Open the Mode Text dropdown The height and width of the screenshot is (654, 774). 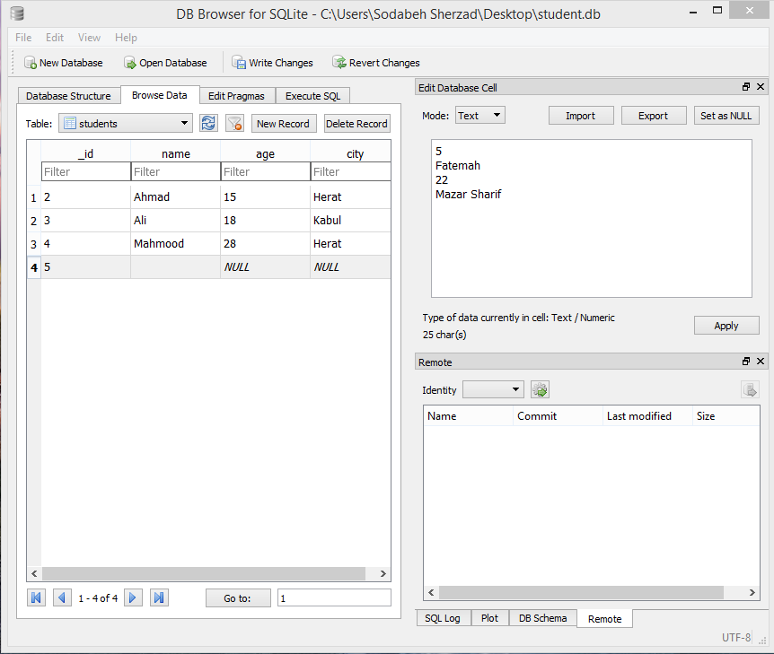(479, 116)
